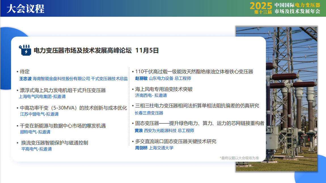Click the date '11月5日'
The height and width of the screenshot is (183, 326).
tap(147, 51)
